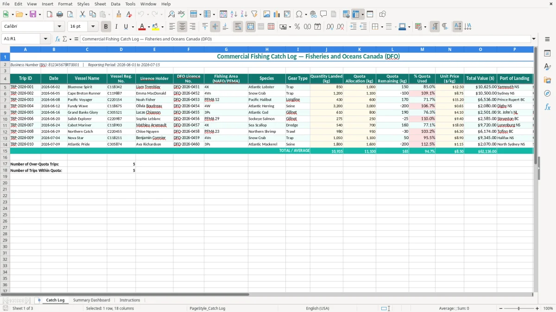The image size is (556, 312).
Task: Click the Draw shapes icon
Action: 382,14
